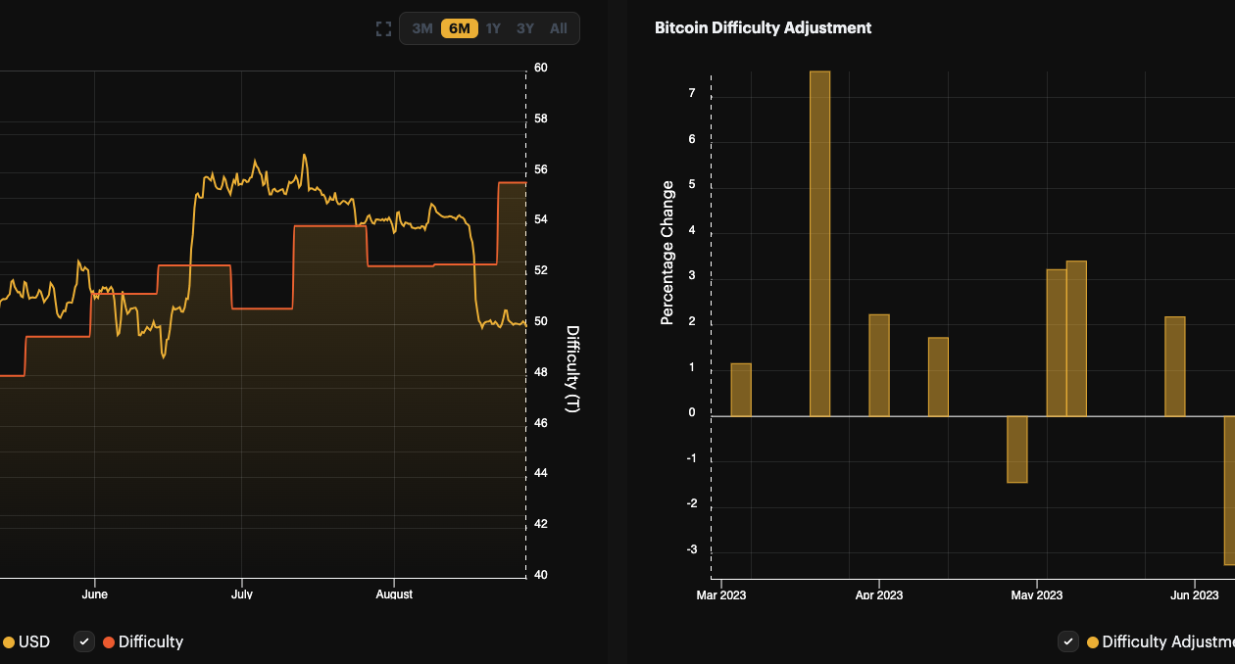Click the -2 percentage axis tick

point(690,504)
